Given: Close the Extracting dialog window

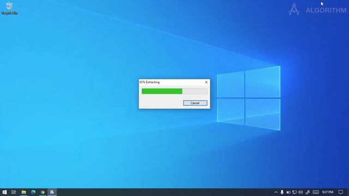Looking at the screenshot, I should [206, 82].
